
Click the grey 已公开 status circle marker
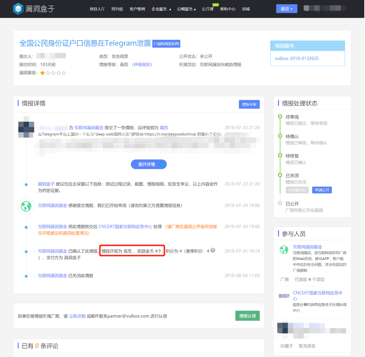click(x=280, y=203)
